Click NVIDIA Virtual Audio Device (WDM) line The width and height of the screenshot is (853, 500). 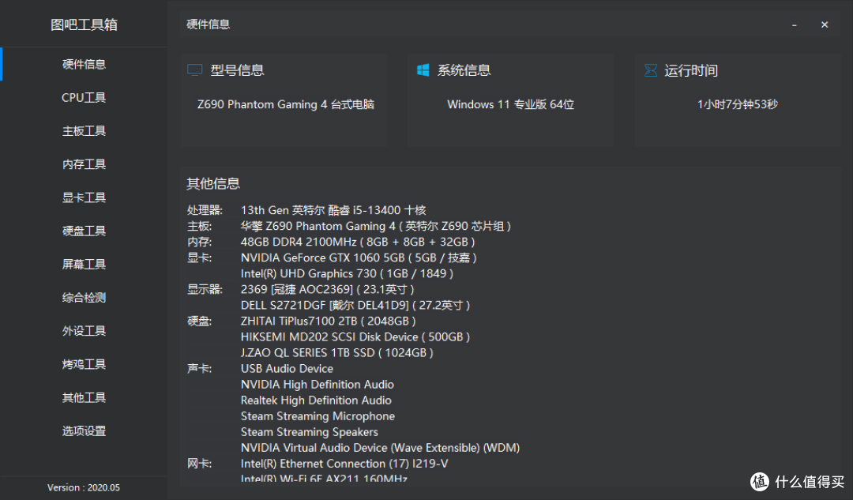point(380,447)
